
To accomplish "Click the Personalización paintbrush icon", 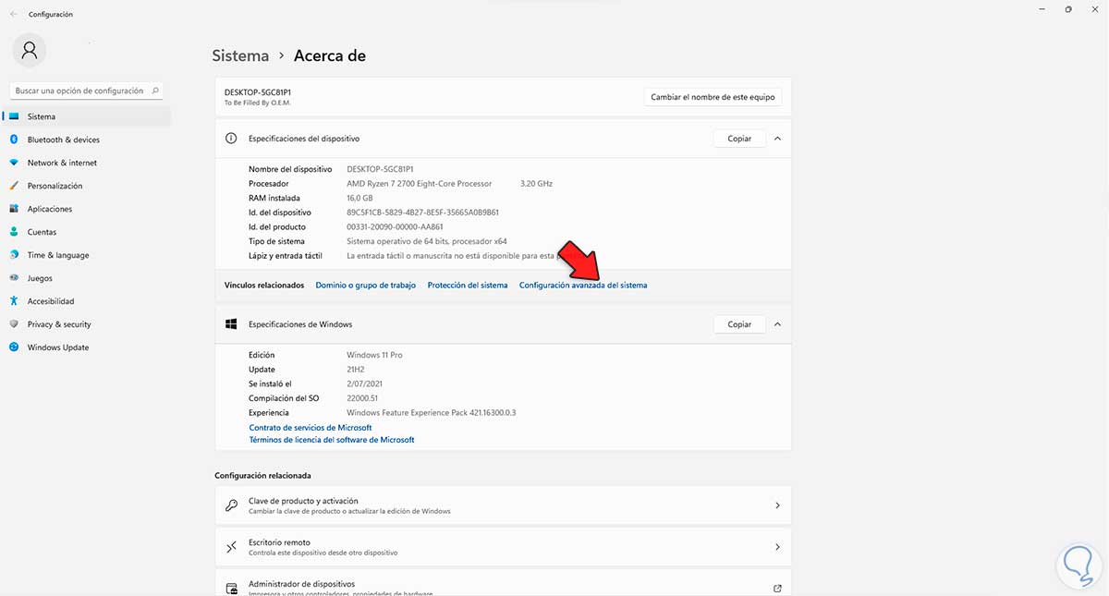I will point(14,186).
